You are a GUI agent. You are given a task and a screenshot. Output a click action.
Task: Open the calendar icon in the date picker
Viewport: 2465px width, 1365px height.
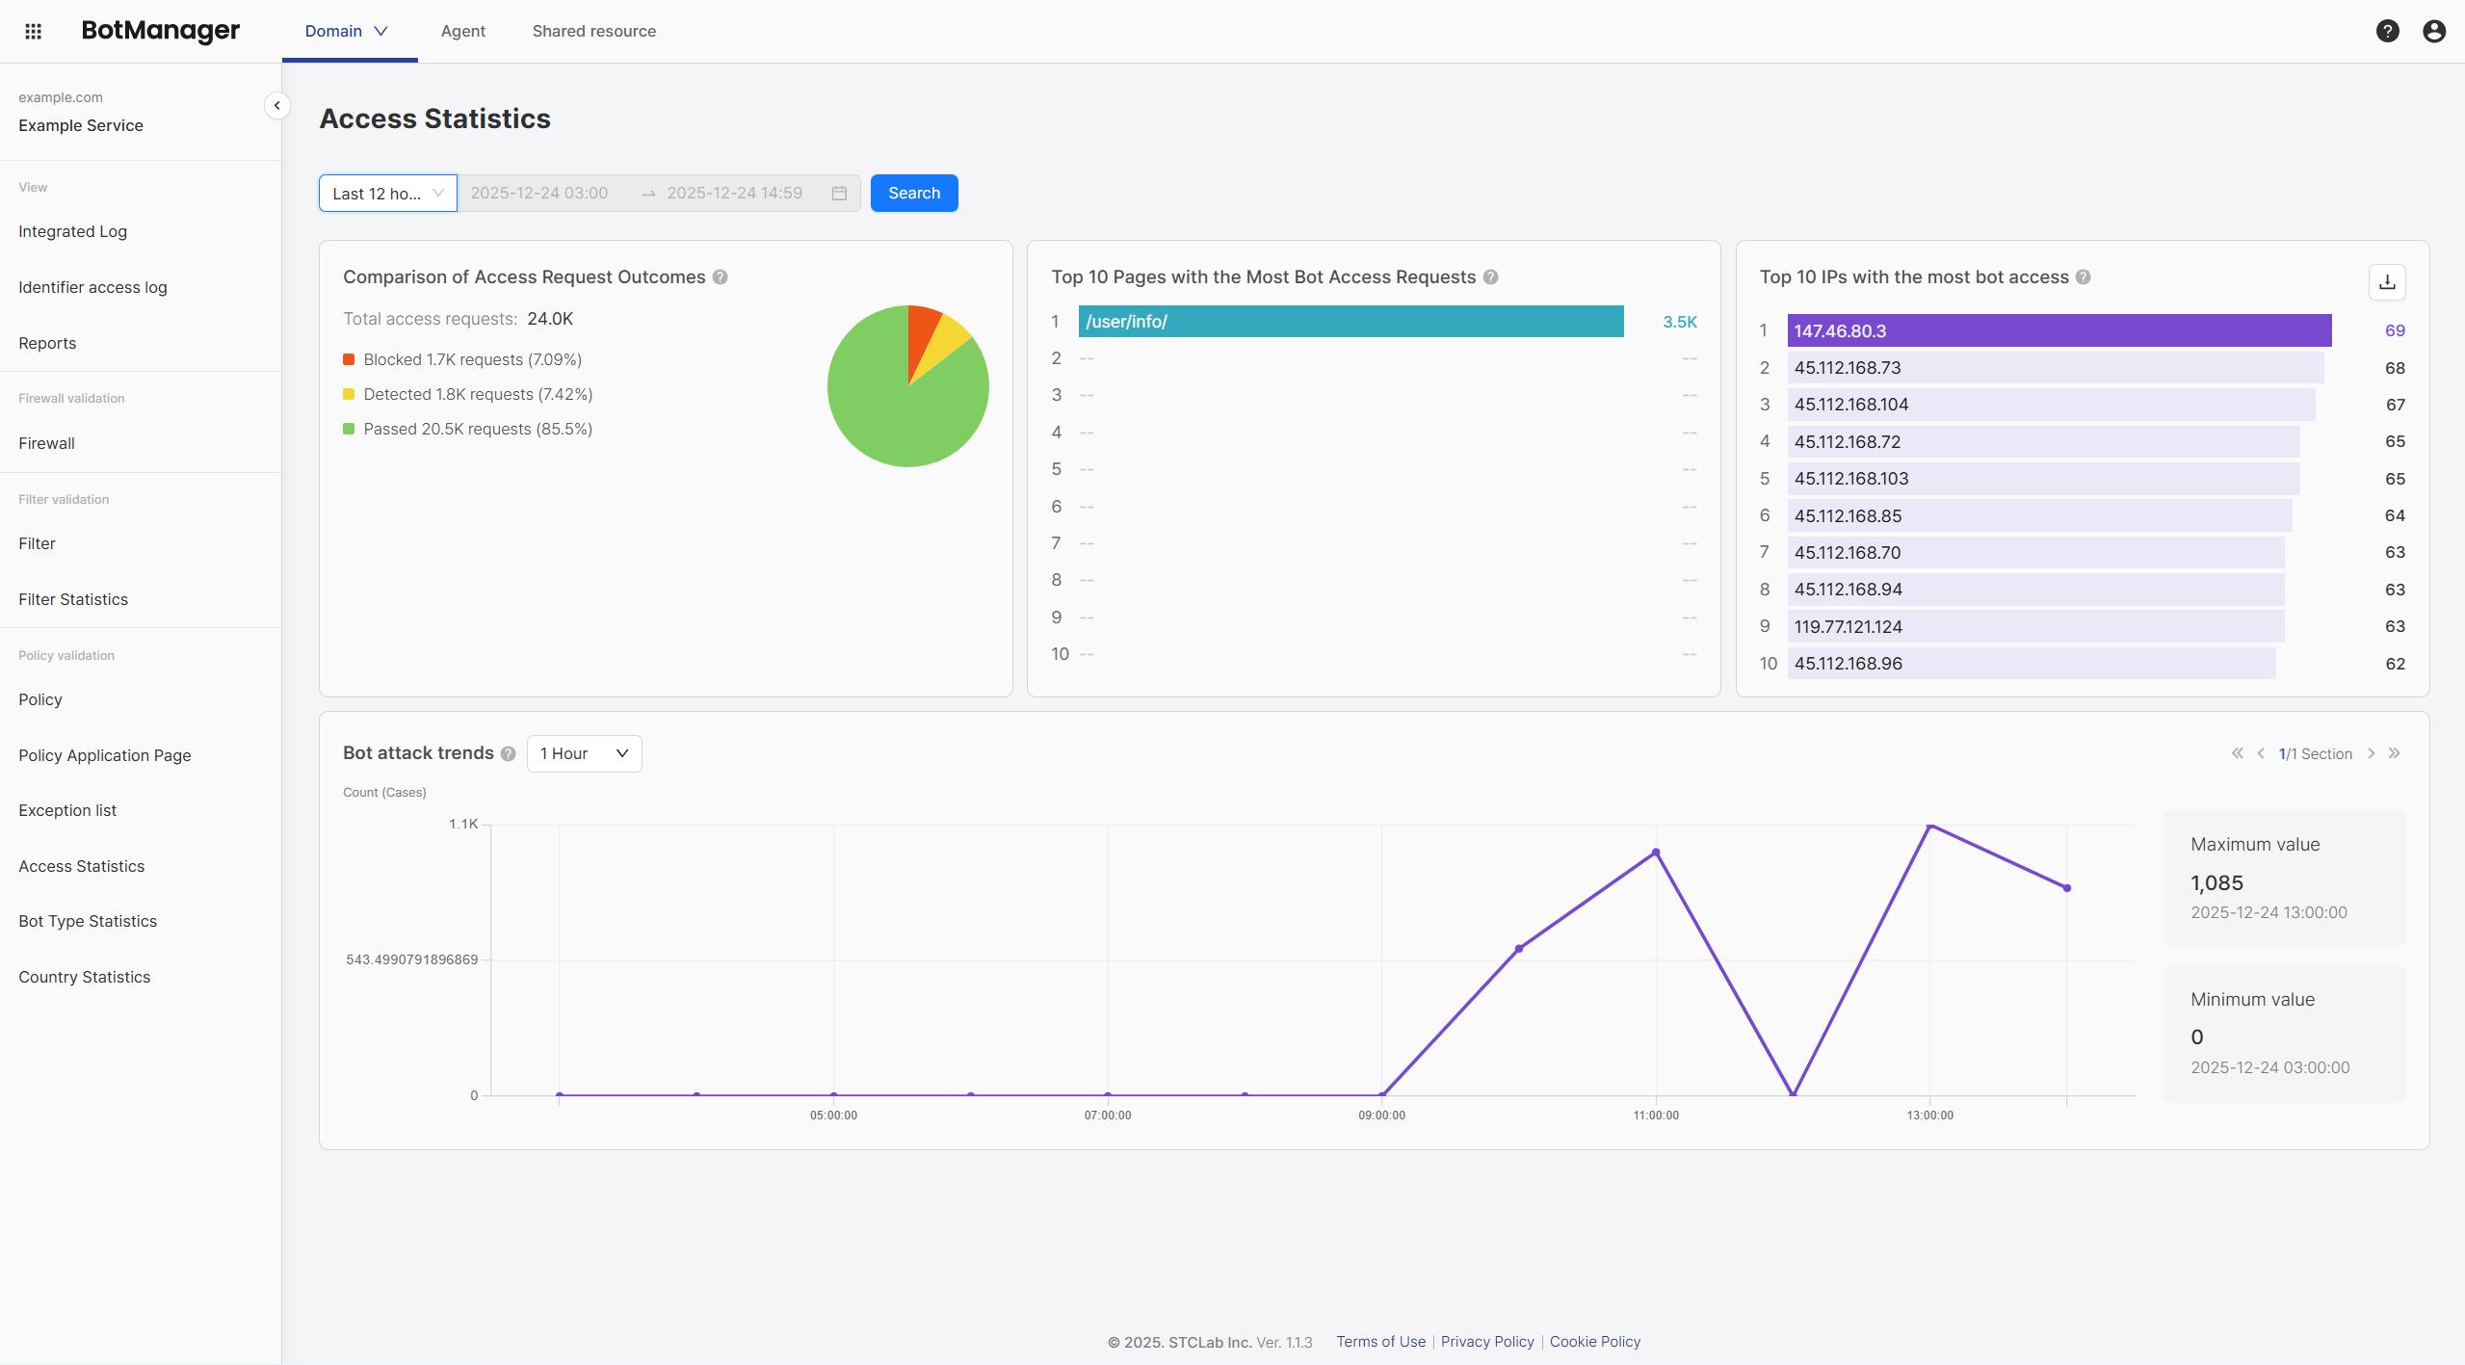[837, 193]
